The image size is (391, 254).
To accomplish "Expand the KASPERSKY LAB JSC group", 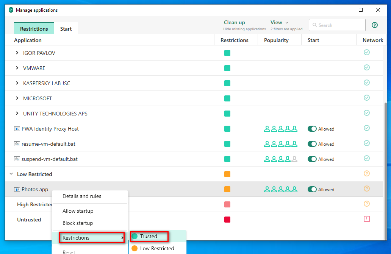I will 17,83.
